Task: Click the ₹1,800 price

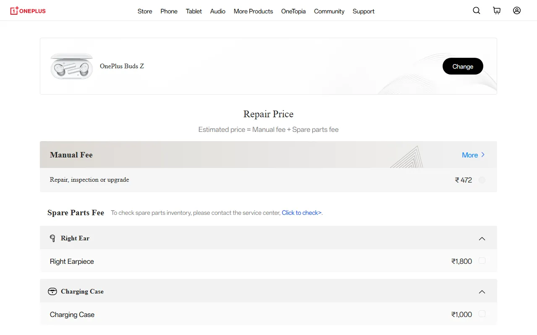Action: 461,261
